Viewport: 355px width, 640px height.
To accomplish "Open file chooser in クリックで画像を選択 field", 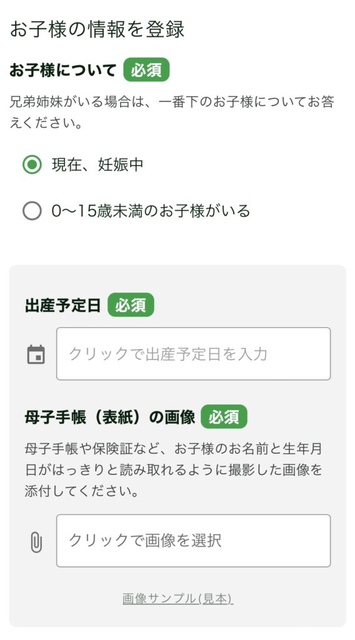I will 193,541.
